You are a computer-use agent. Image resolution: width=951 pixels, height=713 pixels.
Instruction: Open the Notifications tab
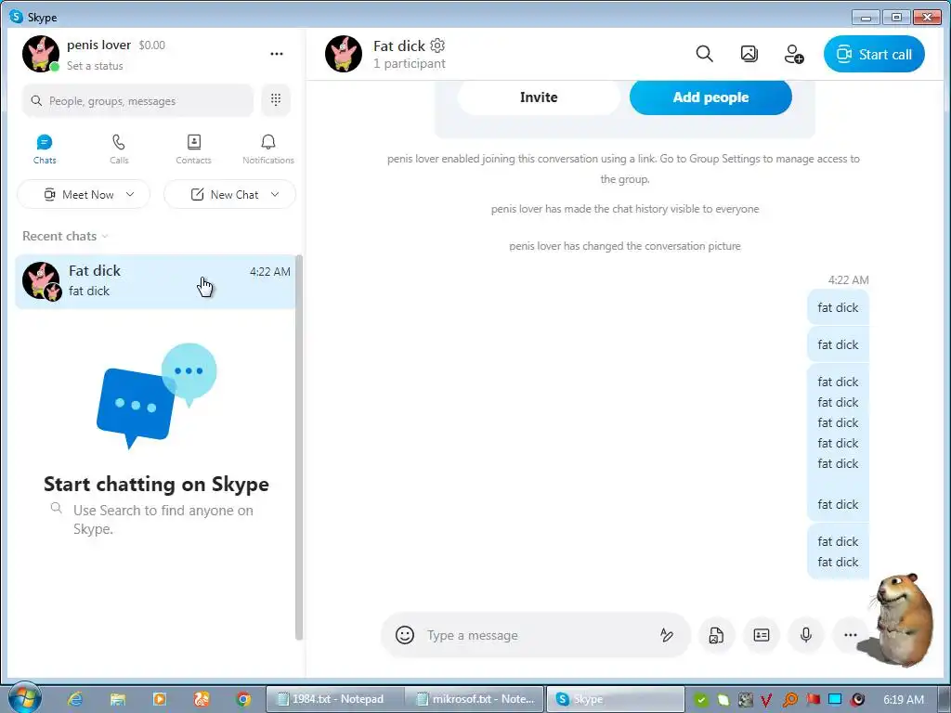(x=268, y=149)
